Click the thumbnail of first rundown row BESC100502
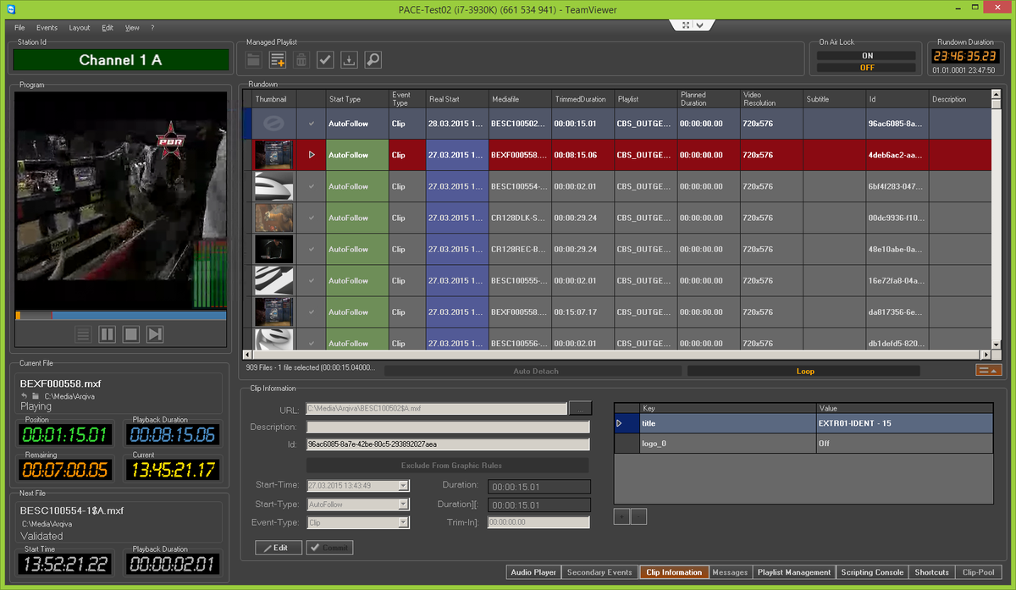This screenshot has height=590, width=1016. point(273,124)
